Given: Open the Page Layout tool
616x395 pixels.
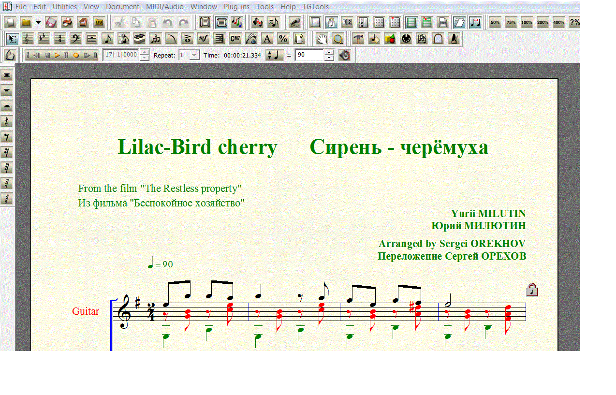Looking at the screenshot, I should click(x=299, y=39).
